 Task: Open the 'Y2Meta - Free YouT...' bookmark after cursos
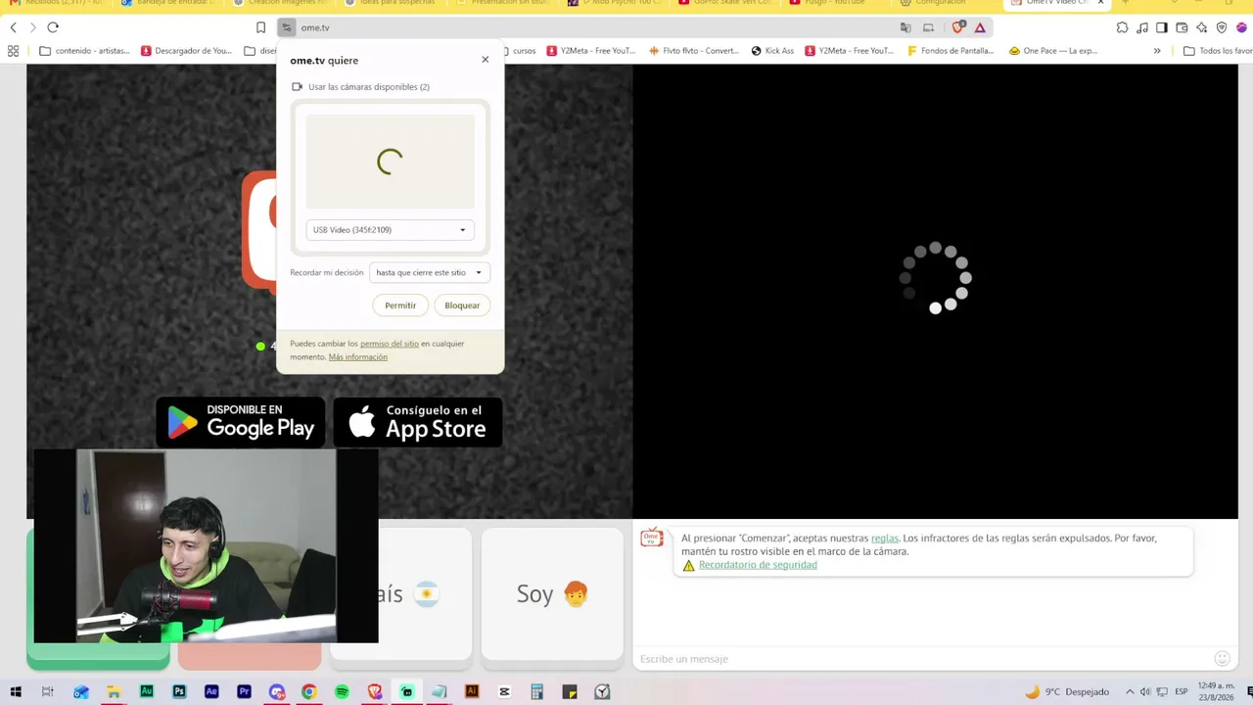coord(591,51)
